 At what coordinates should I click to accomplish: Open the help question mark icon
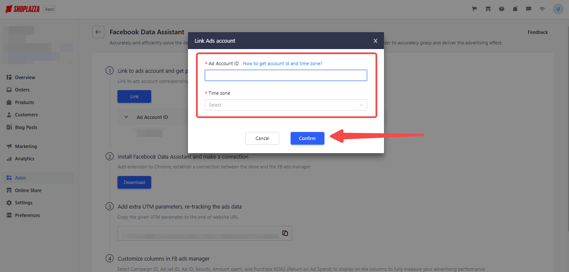[x=501, y=9]
